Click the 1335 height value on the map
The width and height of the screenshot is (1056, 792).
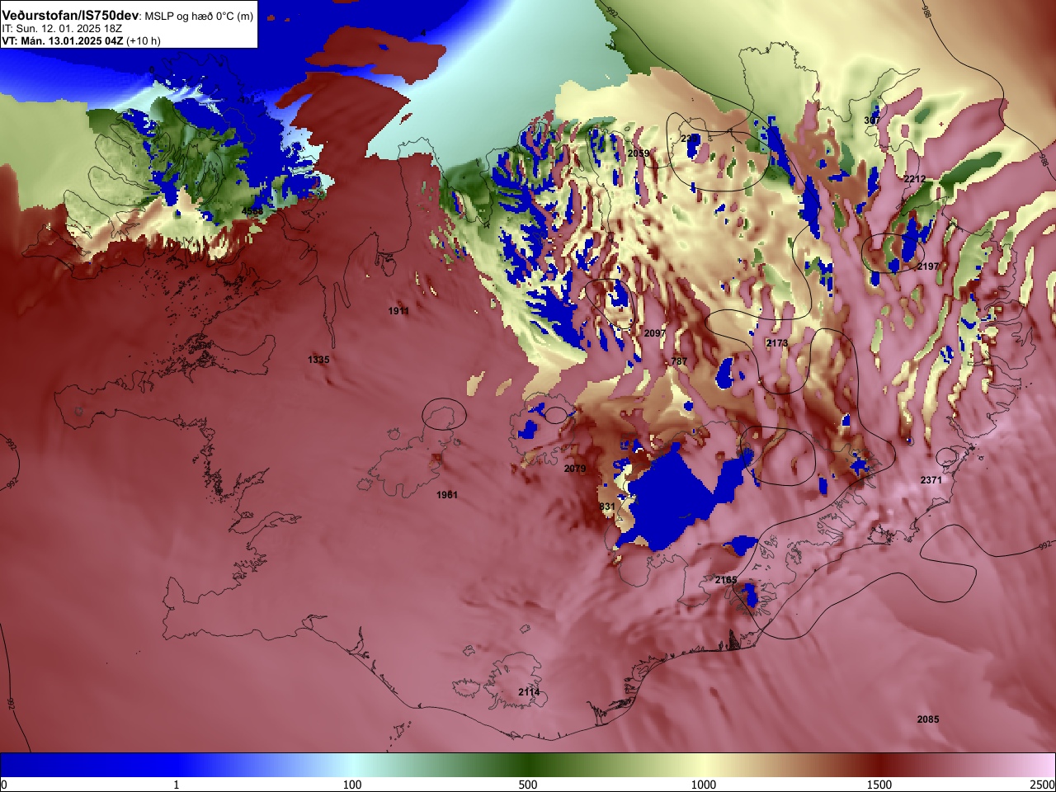tap(318, 360)
